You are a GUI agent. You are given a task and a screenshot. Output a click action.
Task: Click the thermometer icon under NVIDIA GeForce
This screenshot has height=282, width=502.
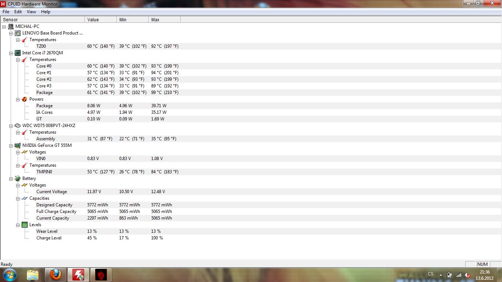pos(25,165)
